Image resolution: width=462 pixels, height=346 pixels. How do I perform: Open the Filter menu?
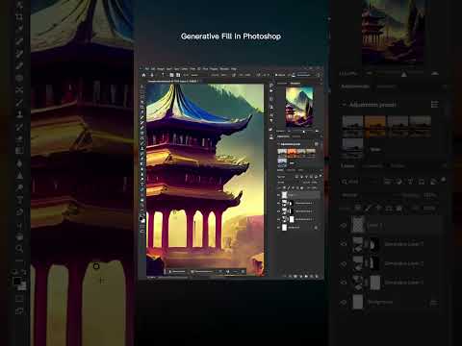[x=192, y=68]
